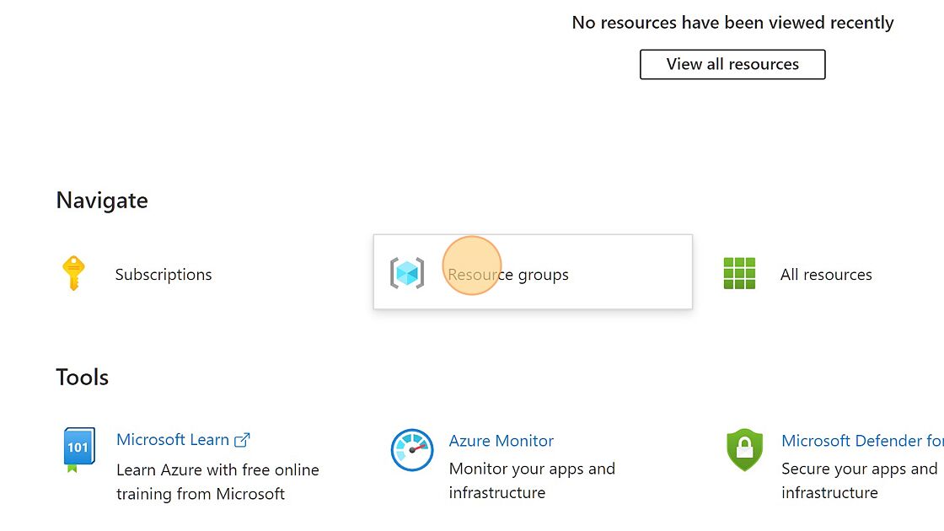
Task: Click the Tools section heading
Action: (83, 378)
